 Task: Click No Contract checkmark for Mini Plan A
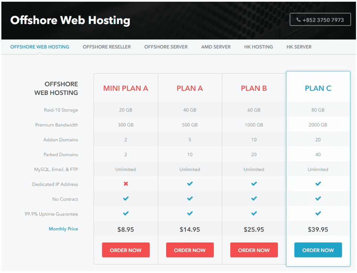[126, 198]
